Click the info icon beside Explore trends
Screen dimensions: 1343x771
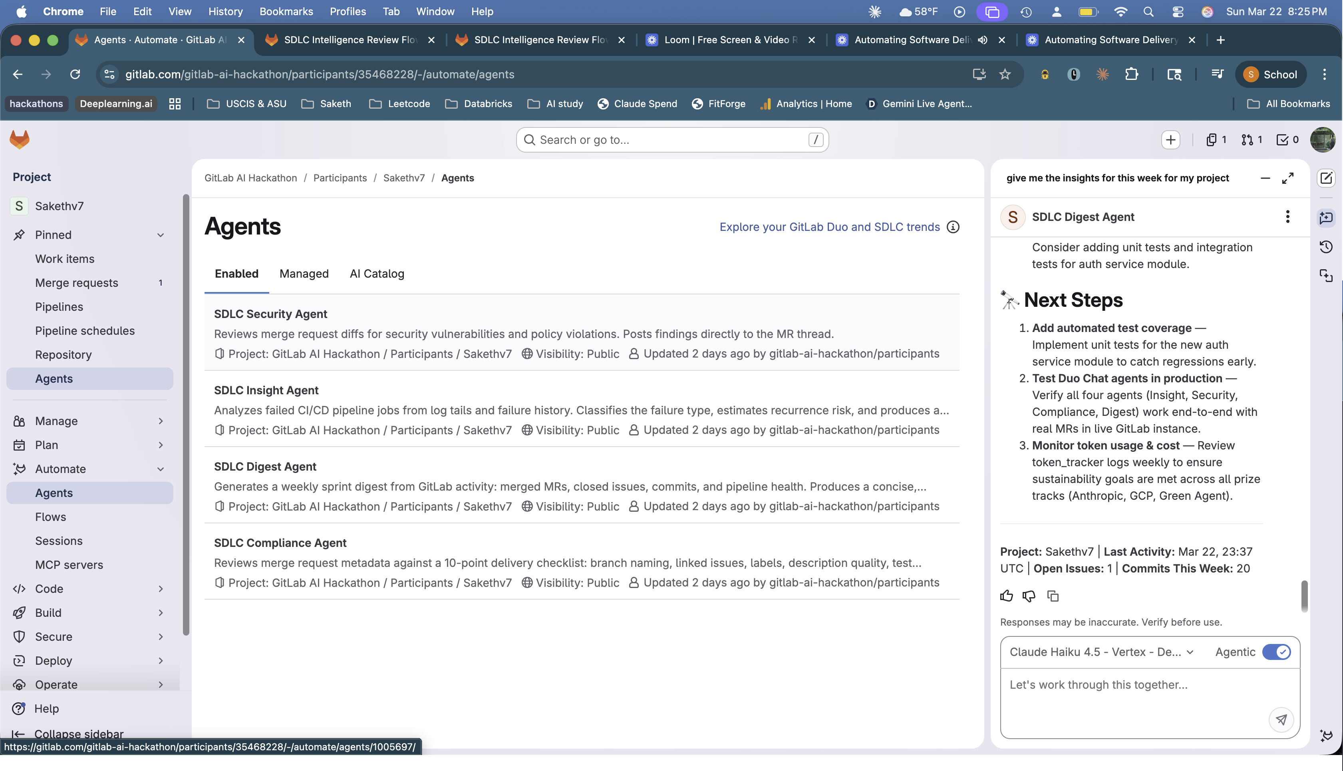pos(953,227)
